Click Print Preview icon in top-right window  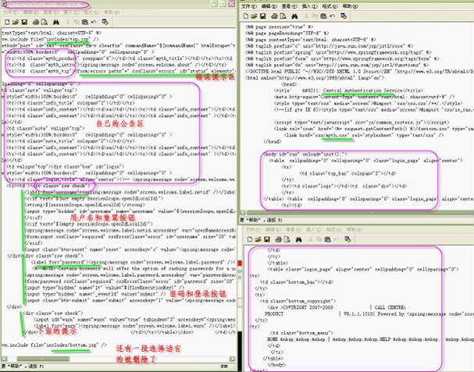pyautogui.click(x=283, y=16)
